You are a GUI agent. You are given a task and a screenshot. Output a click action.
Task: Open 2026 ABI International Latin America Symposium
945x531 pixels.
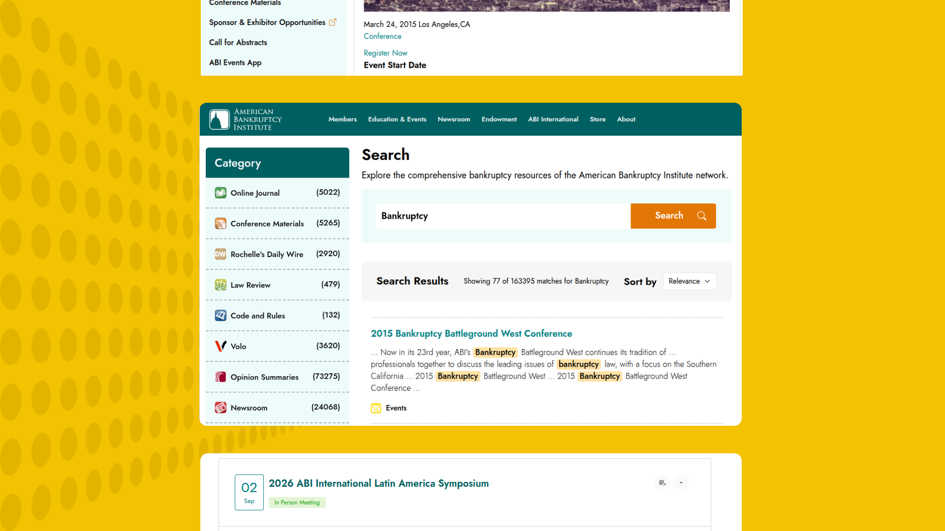point(378,484)
